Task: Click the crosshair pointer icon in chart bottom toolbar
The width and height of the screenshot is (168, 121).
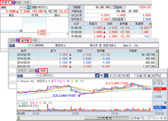Action: tap(150, 118)
